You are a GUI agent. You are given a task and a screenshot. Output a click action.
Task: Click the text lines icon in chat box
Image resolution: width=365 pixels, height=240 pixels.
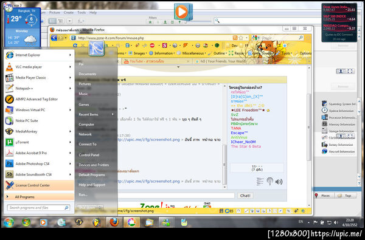[x=260, y=182]
